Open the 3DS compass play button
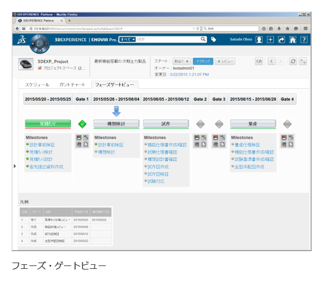 click(40, 43)
